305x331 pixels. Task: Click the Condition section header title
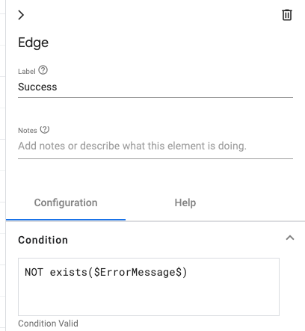43,240
